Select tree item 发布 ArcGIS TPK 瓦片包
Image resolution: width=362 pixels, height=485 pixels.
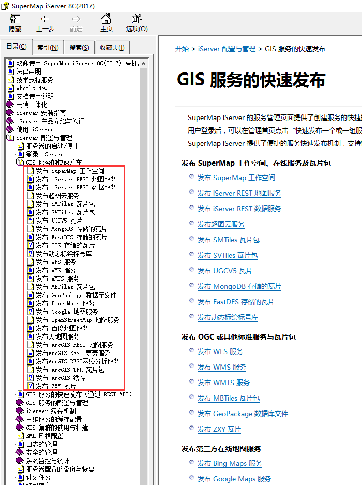pyautogui.click(x=70, y=370)
